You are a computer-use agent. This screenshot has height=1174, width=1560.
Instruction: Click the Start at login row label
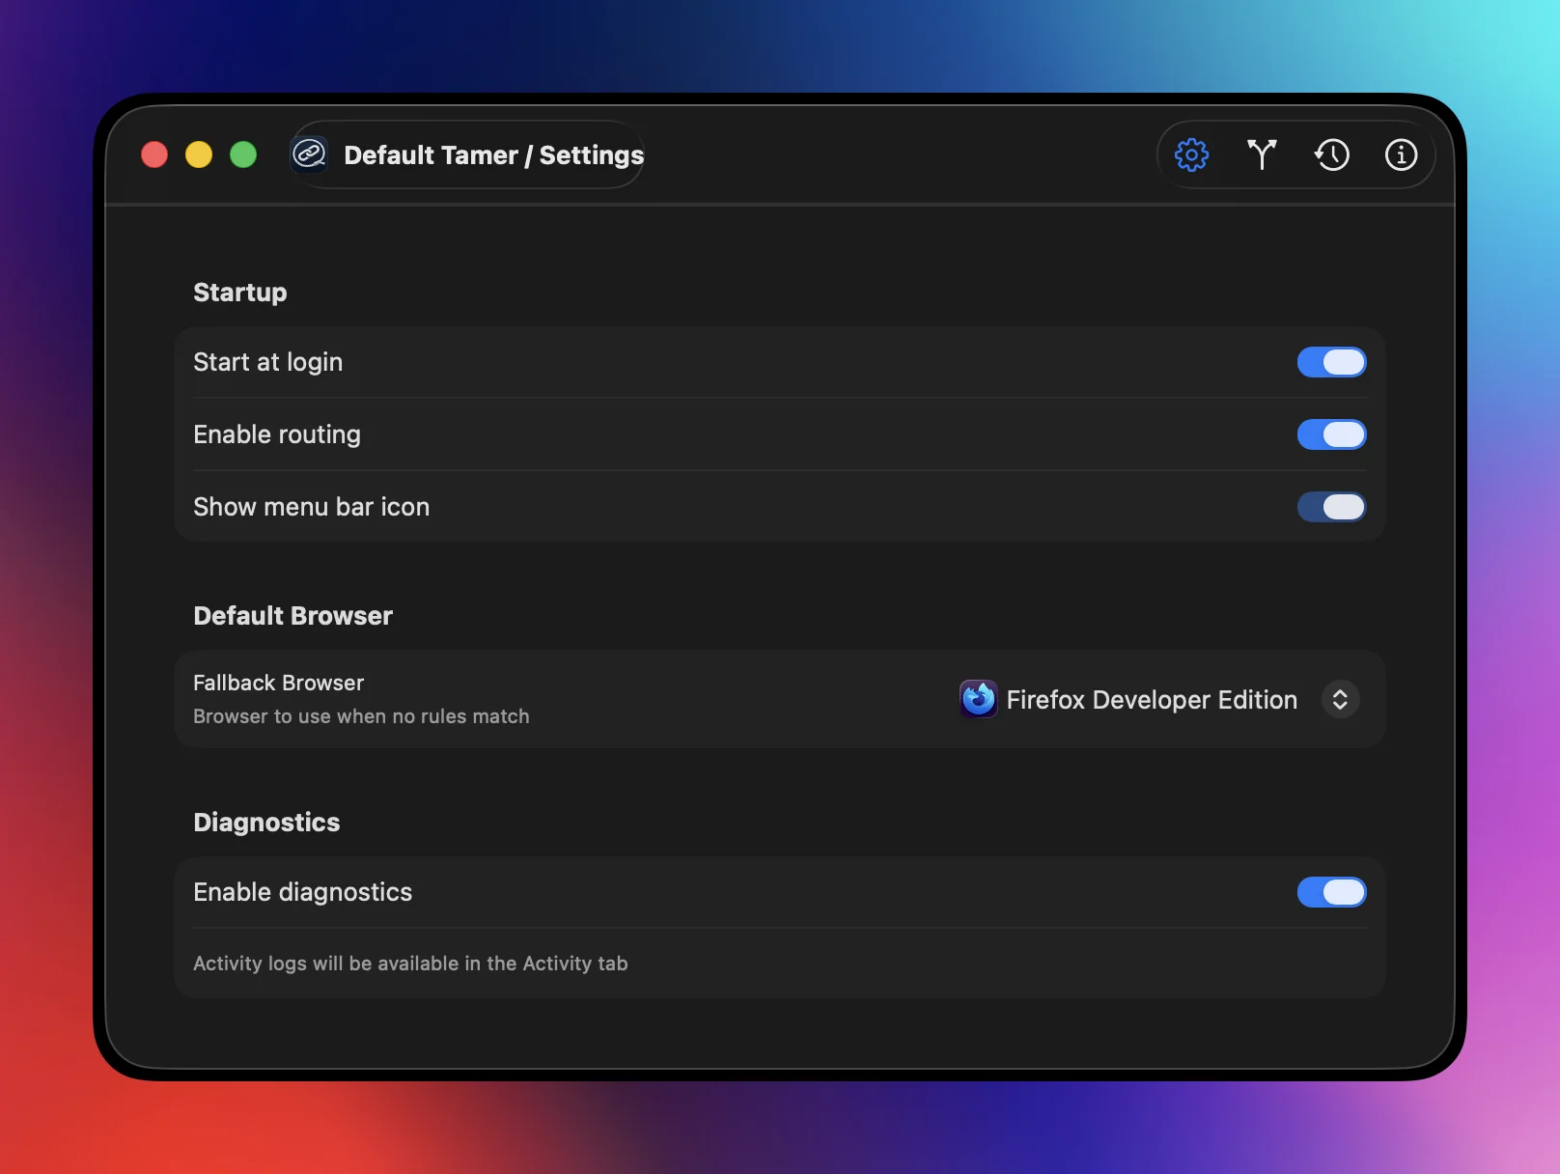(267, 362)
